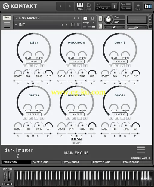Mute the instrument with M button
This screenshot has height=187, width=154.
click(x=100, y=26)
